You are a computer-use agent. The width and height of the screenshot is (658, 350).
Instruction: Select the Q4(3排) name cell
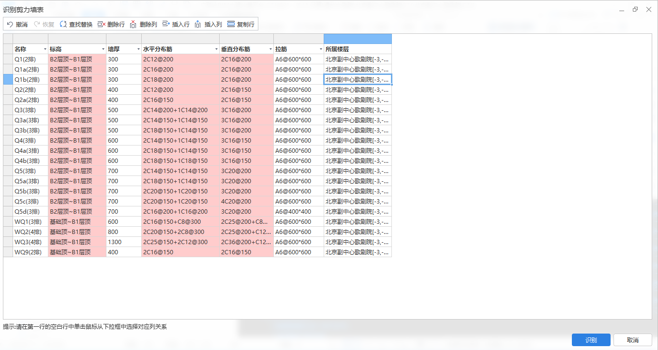click(30, 141)
